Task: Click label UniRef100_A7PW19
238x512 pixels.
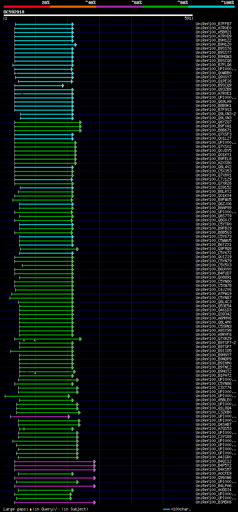Action: [x=213, y=294]
